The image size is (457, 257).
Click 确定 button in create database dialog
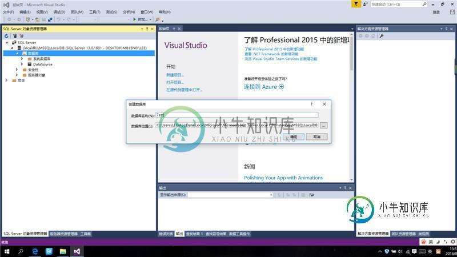[x=294, y=136]
